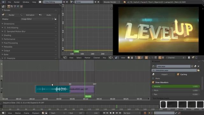The height and width of the screenshot is (115, 204).
Task: Select the Render Layers properties tab icon
Action: 12,6
